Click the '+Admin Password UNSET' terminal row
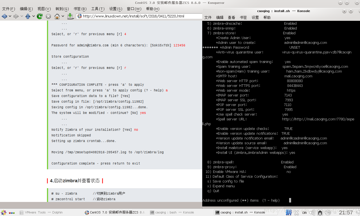This screenshot has width=360, height=216. 251,47
